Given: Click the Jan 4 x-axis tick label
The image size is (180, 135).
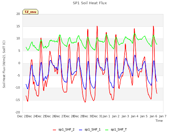Looking at the screenshot, I should [134, 116].
